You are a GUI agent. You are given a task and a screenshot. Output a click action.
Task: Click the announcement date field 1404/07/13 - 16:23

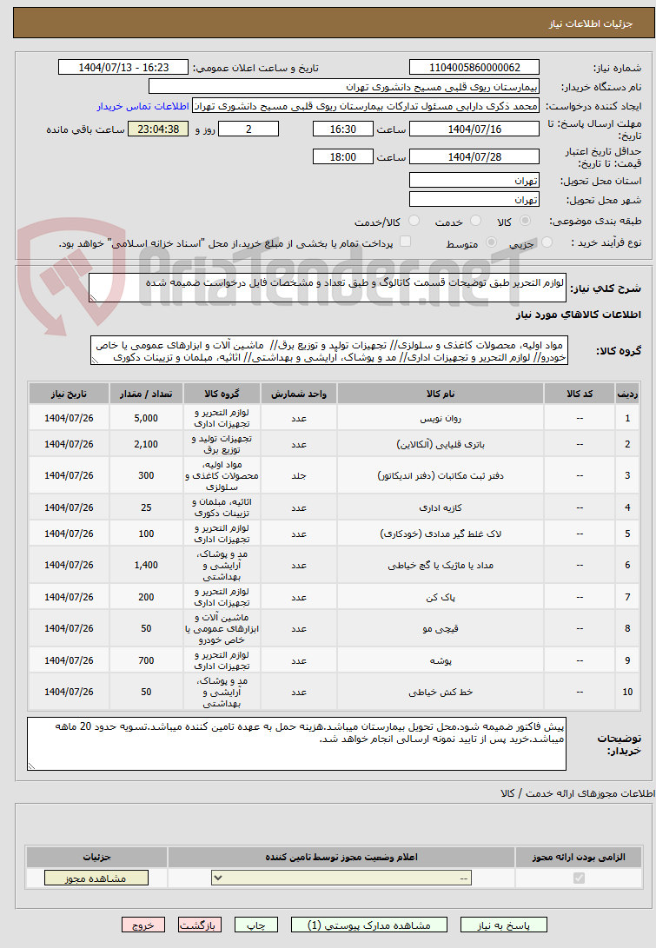[x=123, y=68]
